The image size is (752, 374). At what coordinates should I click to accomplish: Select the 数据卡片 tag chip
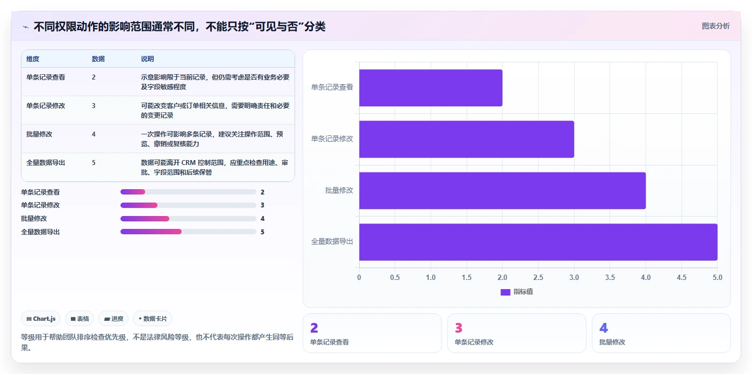point(153,319)
